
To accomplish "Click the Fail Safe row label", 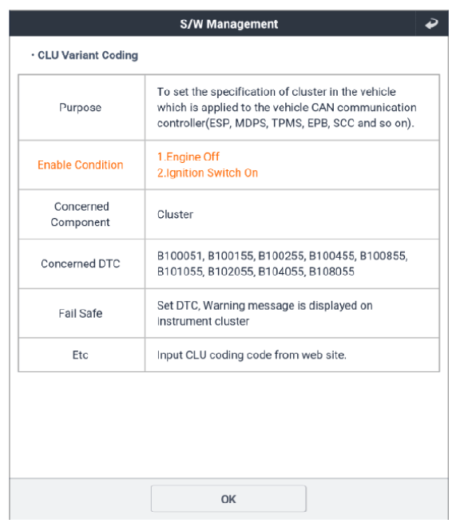I will 81,313.
